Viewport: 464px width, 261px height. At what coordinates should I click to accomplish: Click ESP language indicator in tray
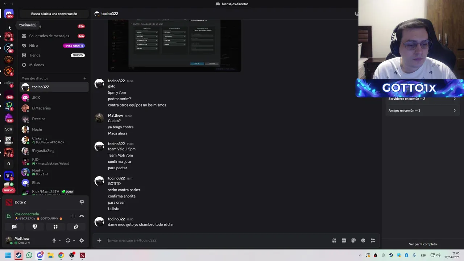pos(423,255)
